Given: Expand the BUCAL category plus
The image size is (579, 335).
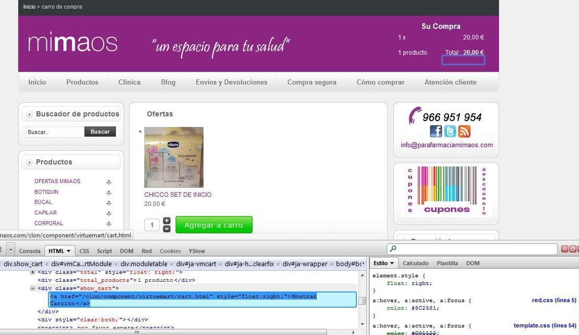Looking at the screenshot, I should click(108, 203).
